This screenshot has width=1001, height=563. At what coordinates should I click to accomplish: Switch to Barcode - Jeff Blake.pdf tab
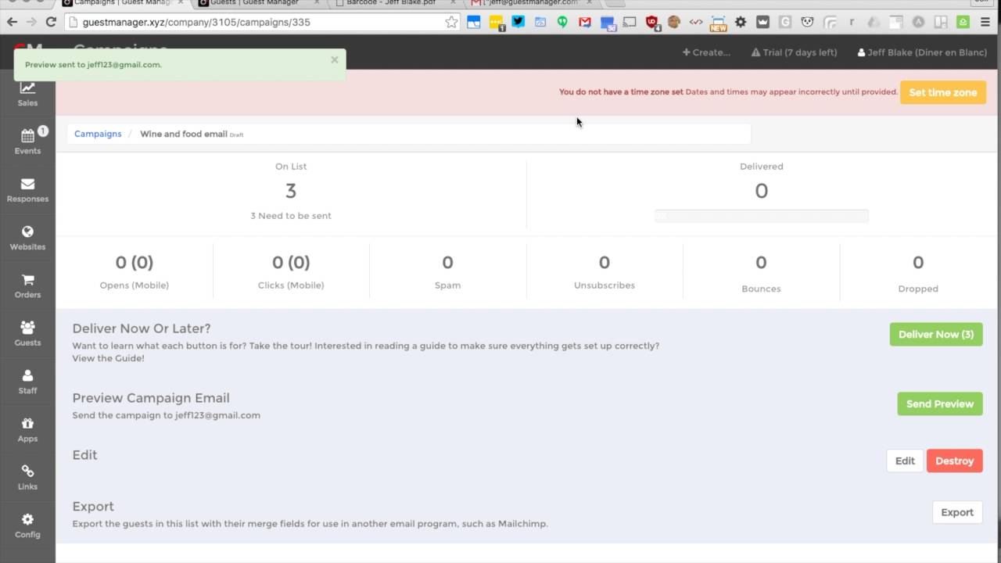point(395,4)
